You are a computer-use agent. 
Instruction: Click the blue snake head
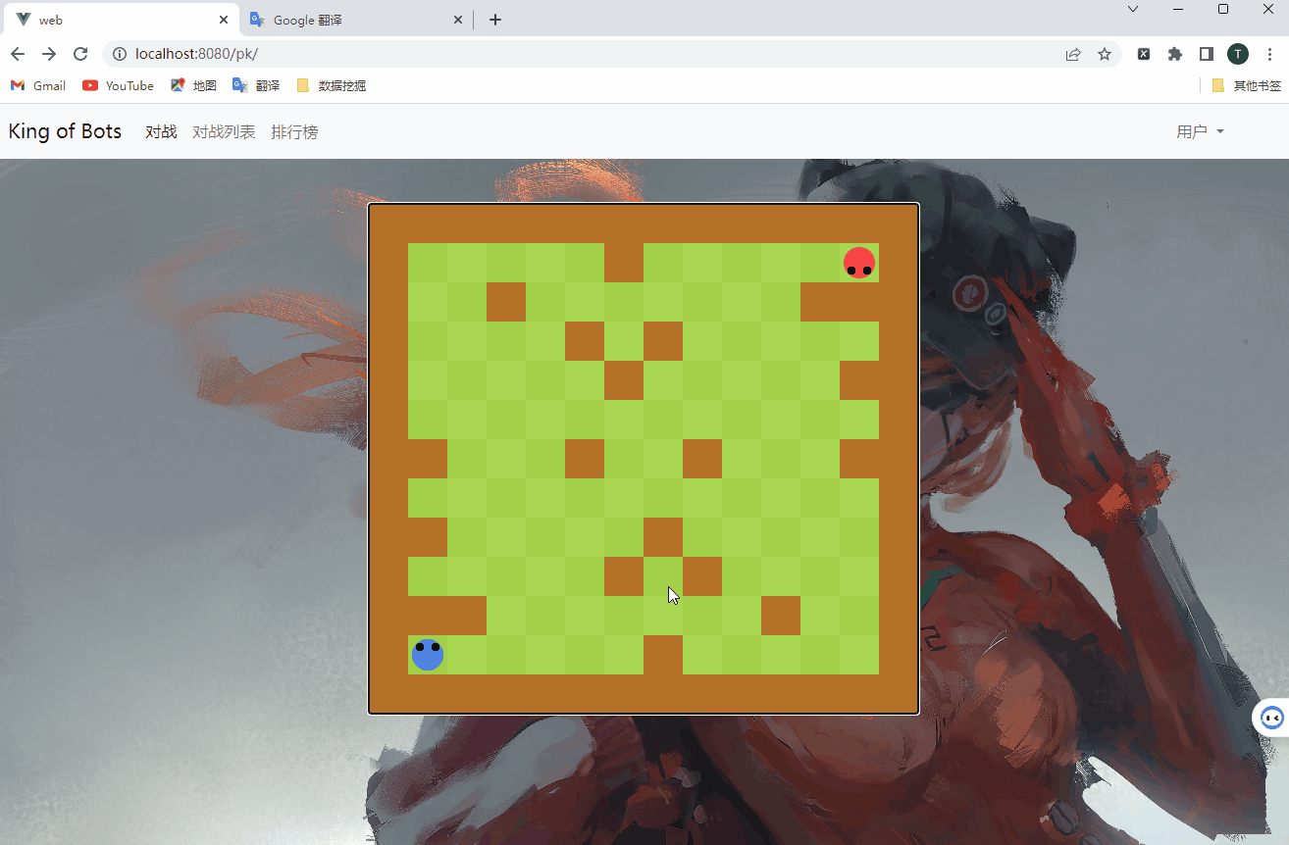(x=428, y=655)
